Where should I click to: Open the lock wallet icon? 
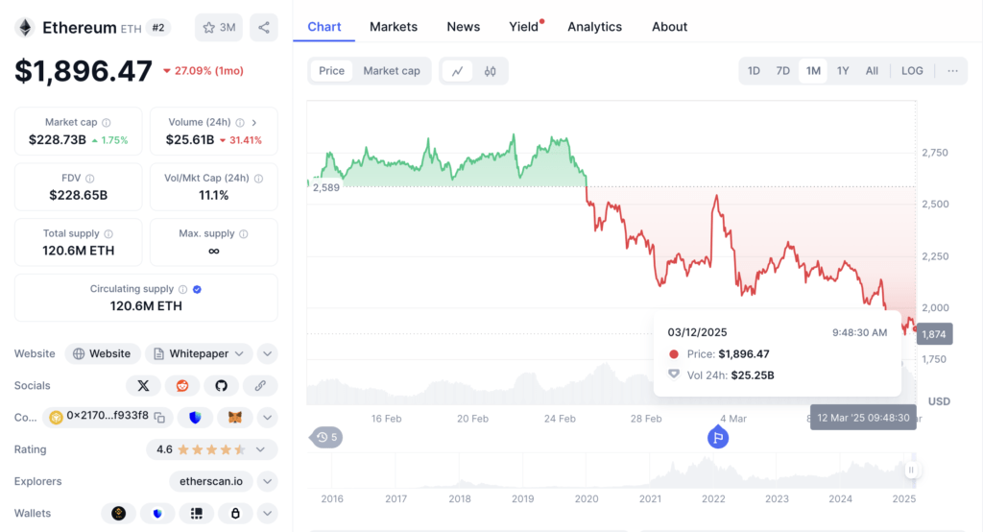tap(235, 513)
